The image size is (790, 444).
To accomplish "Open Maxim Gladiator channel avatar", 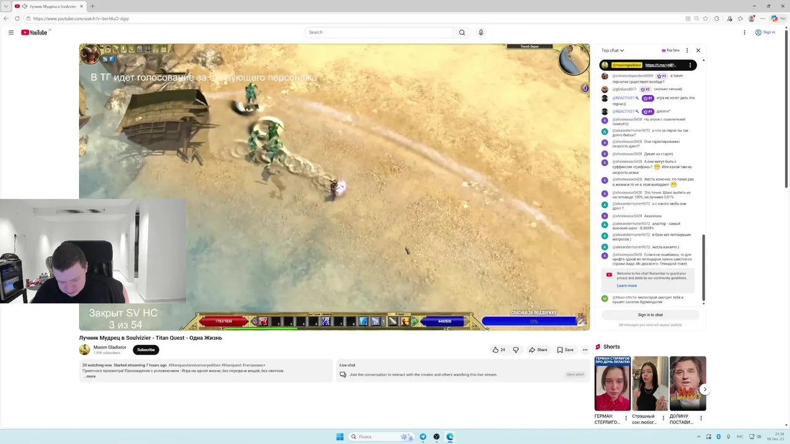I will (x=85, y=350).
